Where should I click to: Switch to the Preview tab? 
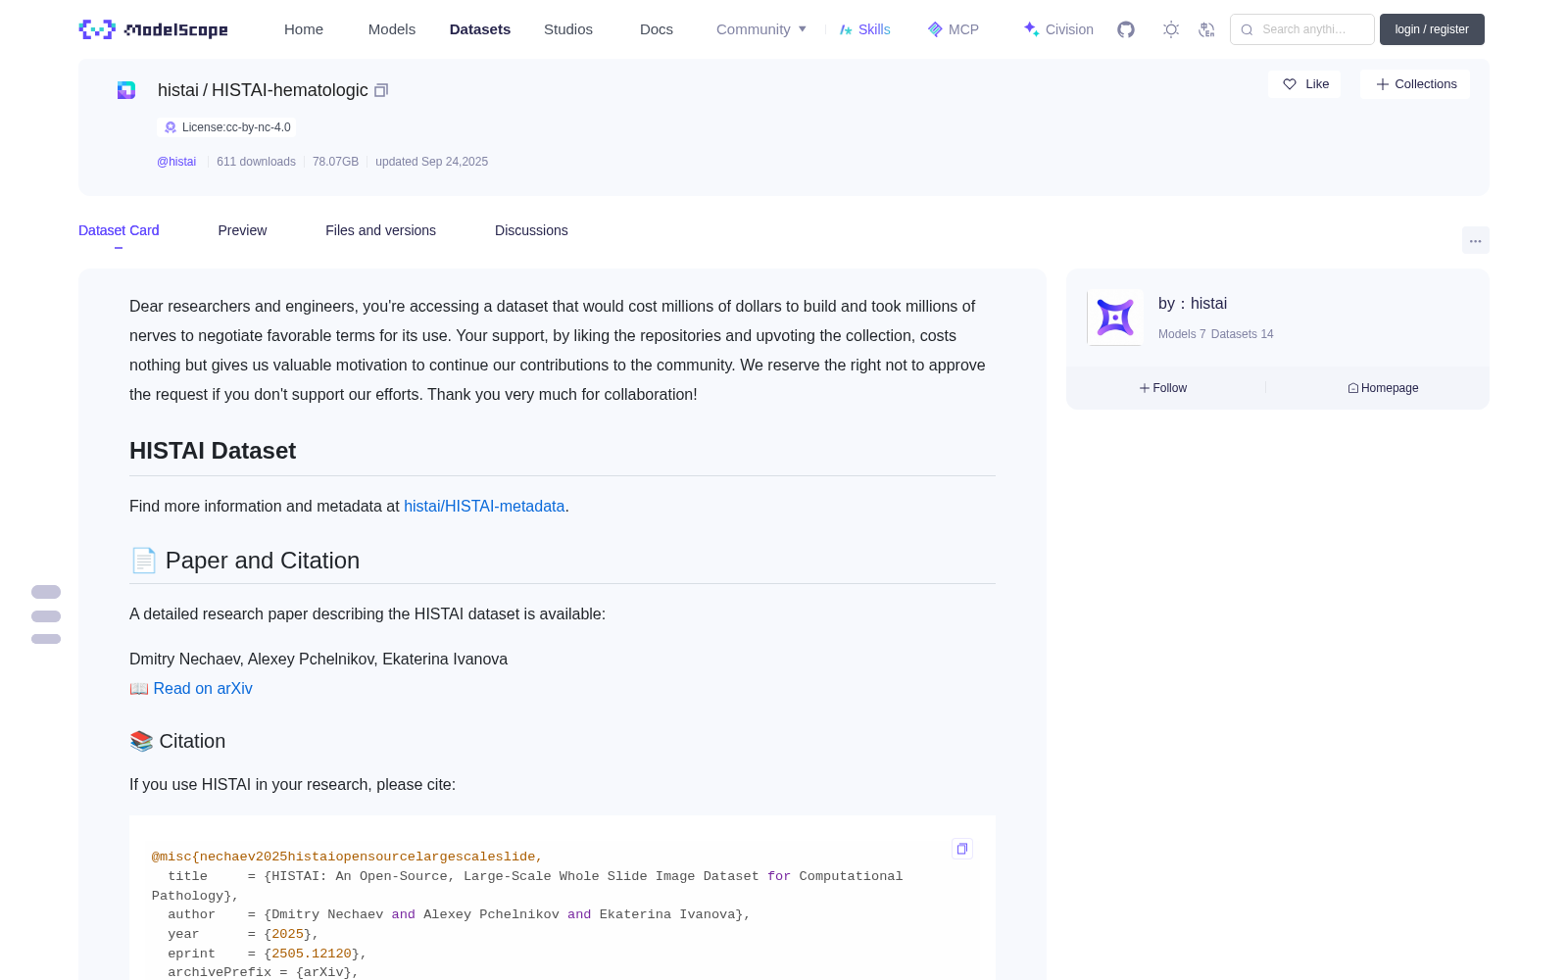(242, 230)
